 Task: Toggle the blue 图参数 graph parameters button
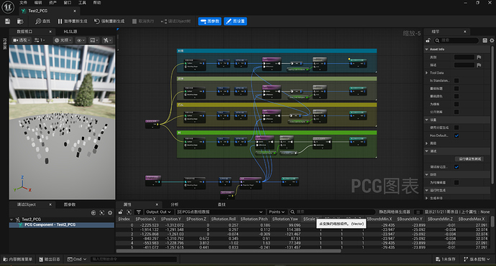click(x=210, y=21)
